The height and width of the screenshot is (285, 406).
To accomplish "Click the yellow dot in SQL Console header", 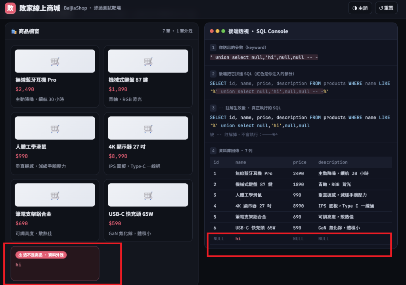I will click(218, 31).
